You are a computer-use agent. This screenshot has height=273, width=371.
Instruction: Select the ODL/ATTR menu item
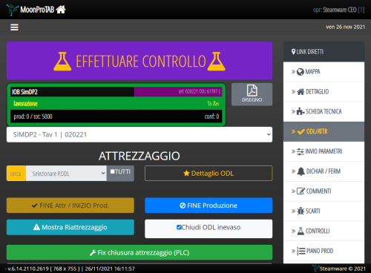click(324, 131)
